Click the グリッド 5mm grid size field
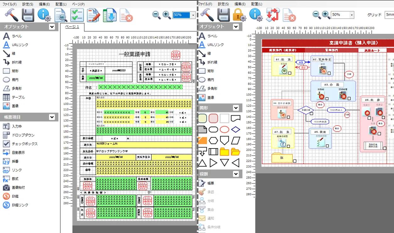 tap(389, 15)
